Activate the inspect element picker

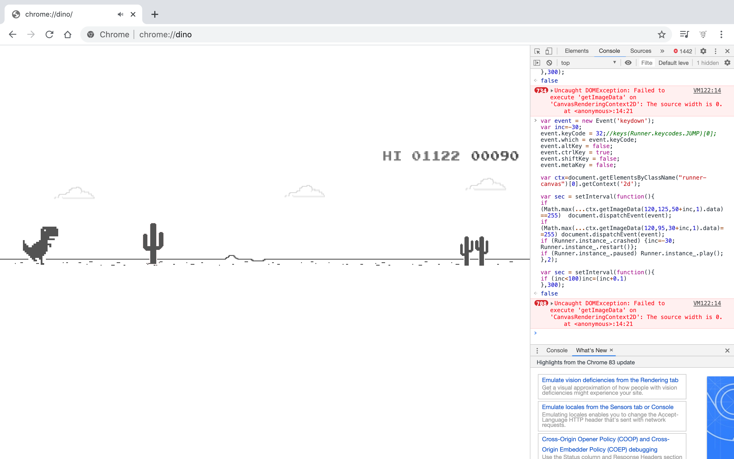tap(537, 51)
